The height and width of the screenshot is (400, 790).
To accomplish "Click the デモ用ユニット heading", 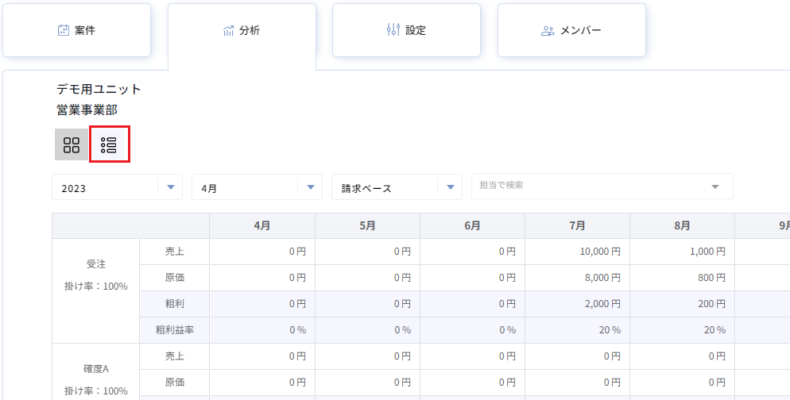I will point(99,90).
